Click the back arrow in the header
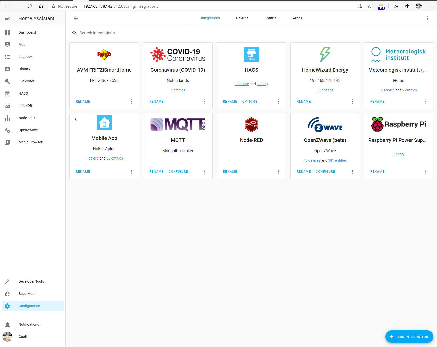437x347 pixels. click(76, 18)
